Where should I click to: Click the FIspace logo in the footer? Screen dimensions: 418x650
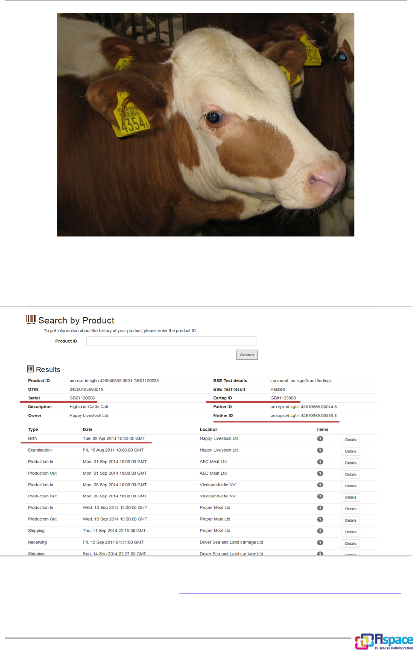point(384,641)
